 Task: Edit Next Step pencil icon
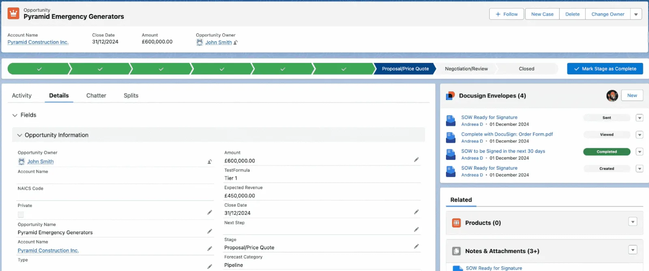(x=416, y=229)
